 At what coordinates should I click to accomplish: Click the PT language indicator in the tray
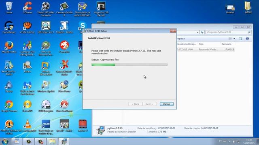coord(220,141)
